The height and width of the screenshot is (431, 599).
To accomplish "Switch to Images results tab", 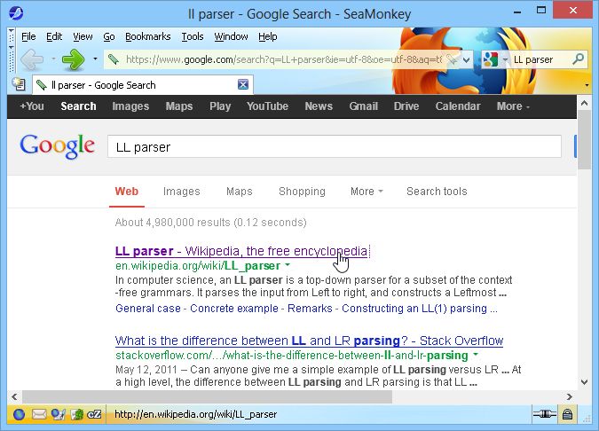I will click(181, 192).
